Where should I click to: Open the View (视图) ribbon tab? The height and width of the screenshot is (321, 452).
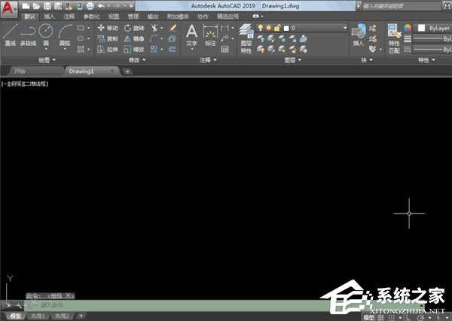coord(114,17)
